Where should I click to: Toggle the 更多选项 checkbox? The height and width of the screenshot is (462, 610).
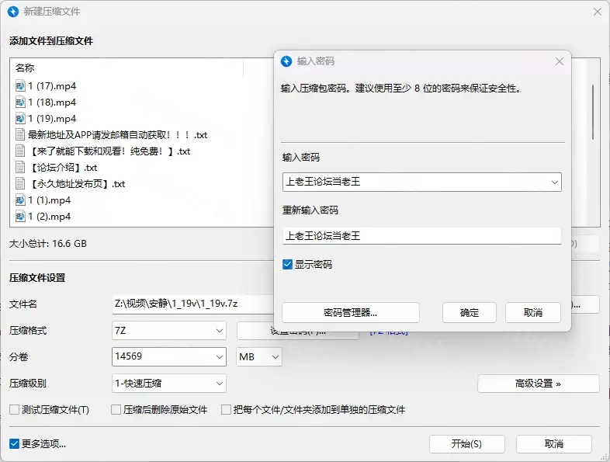pos(14,444)
